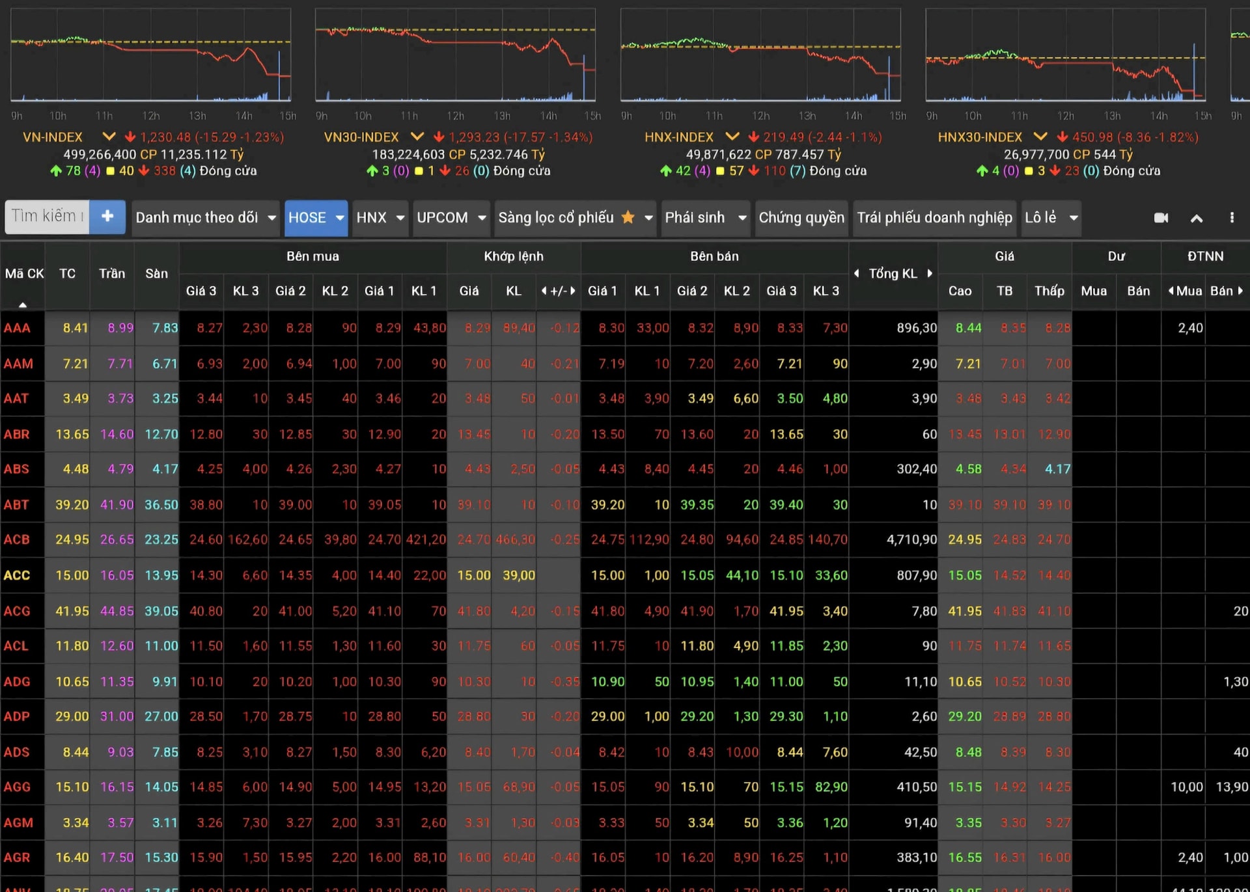Expand the HNX-INDEX selector chevron

(732, 137)
